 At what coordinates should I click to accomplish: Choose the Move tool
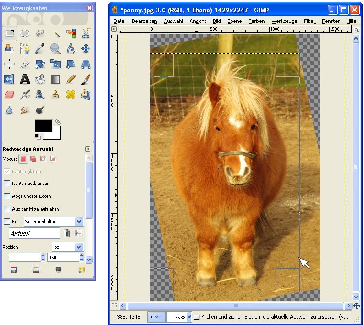coord(86,48)
